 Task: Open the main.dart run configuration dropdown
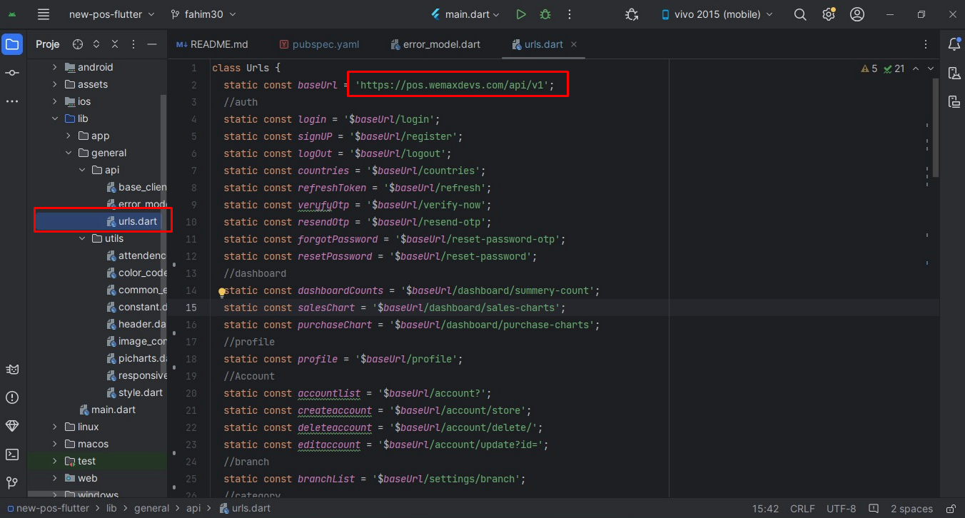(465, 14)
